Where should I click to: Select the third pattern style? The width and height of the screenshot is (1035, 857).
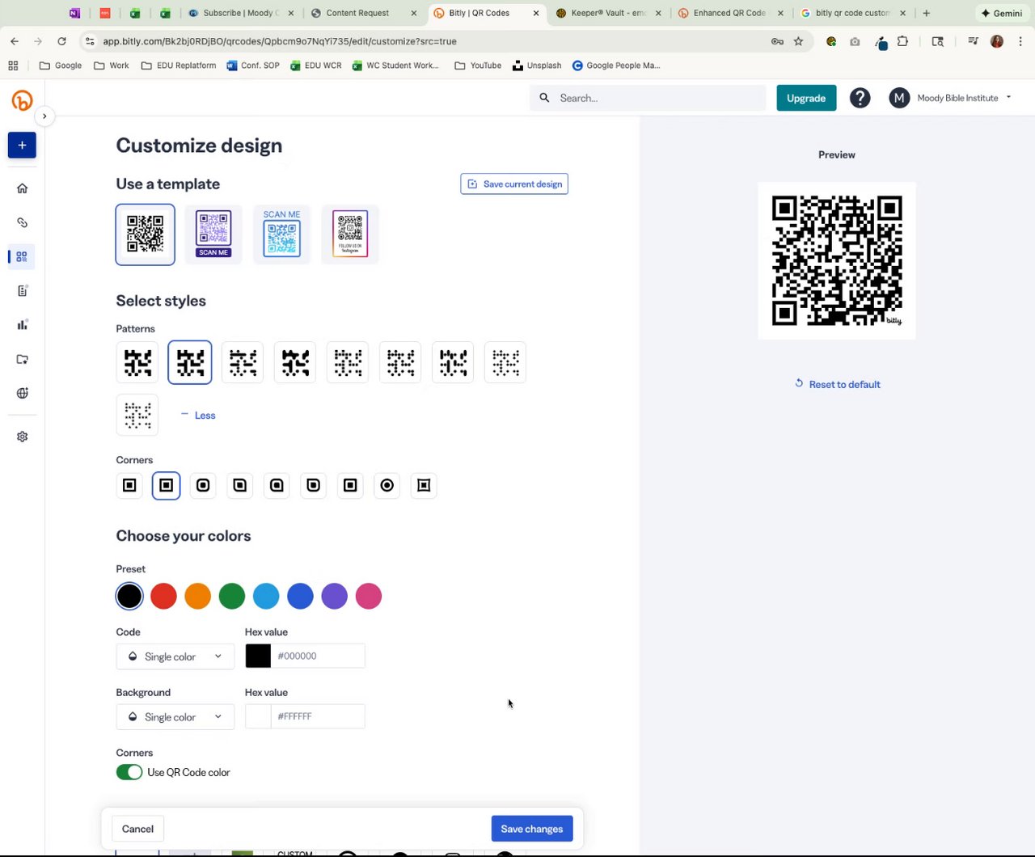pos(243,362)
